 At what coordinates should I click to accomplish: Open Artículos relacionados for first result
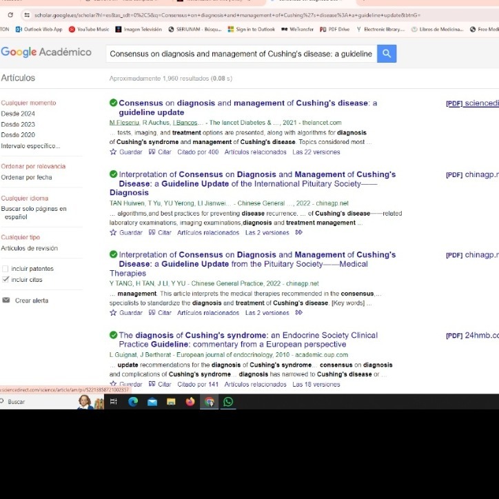pyautogui.click(x=255, y=152)
